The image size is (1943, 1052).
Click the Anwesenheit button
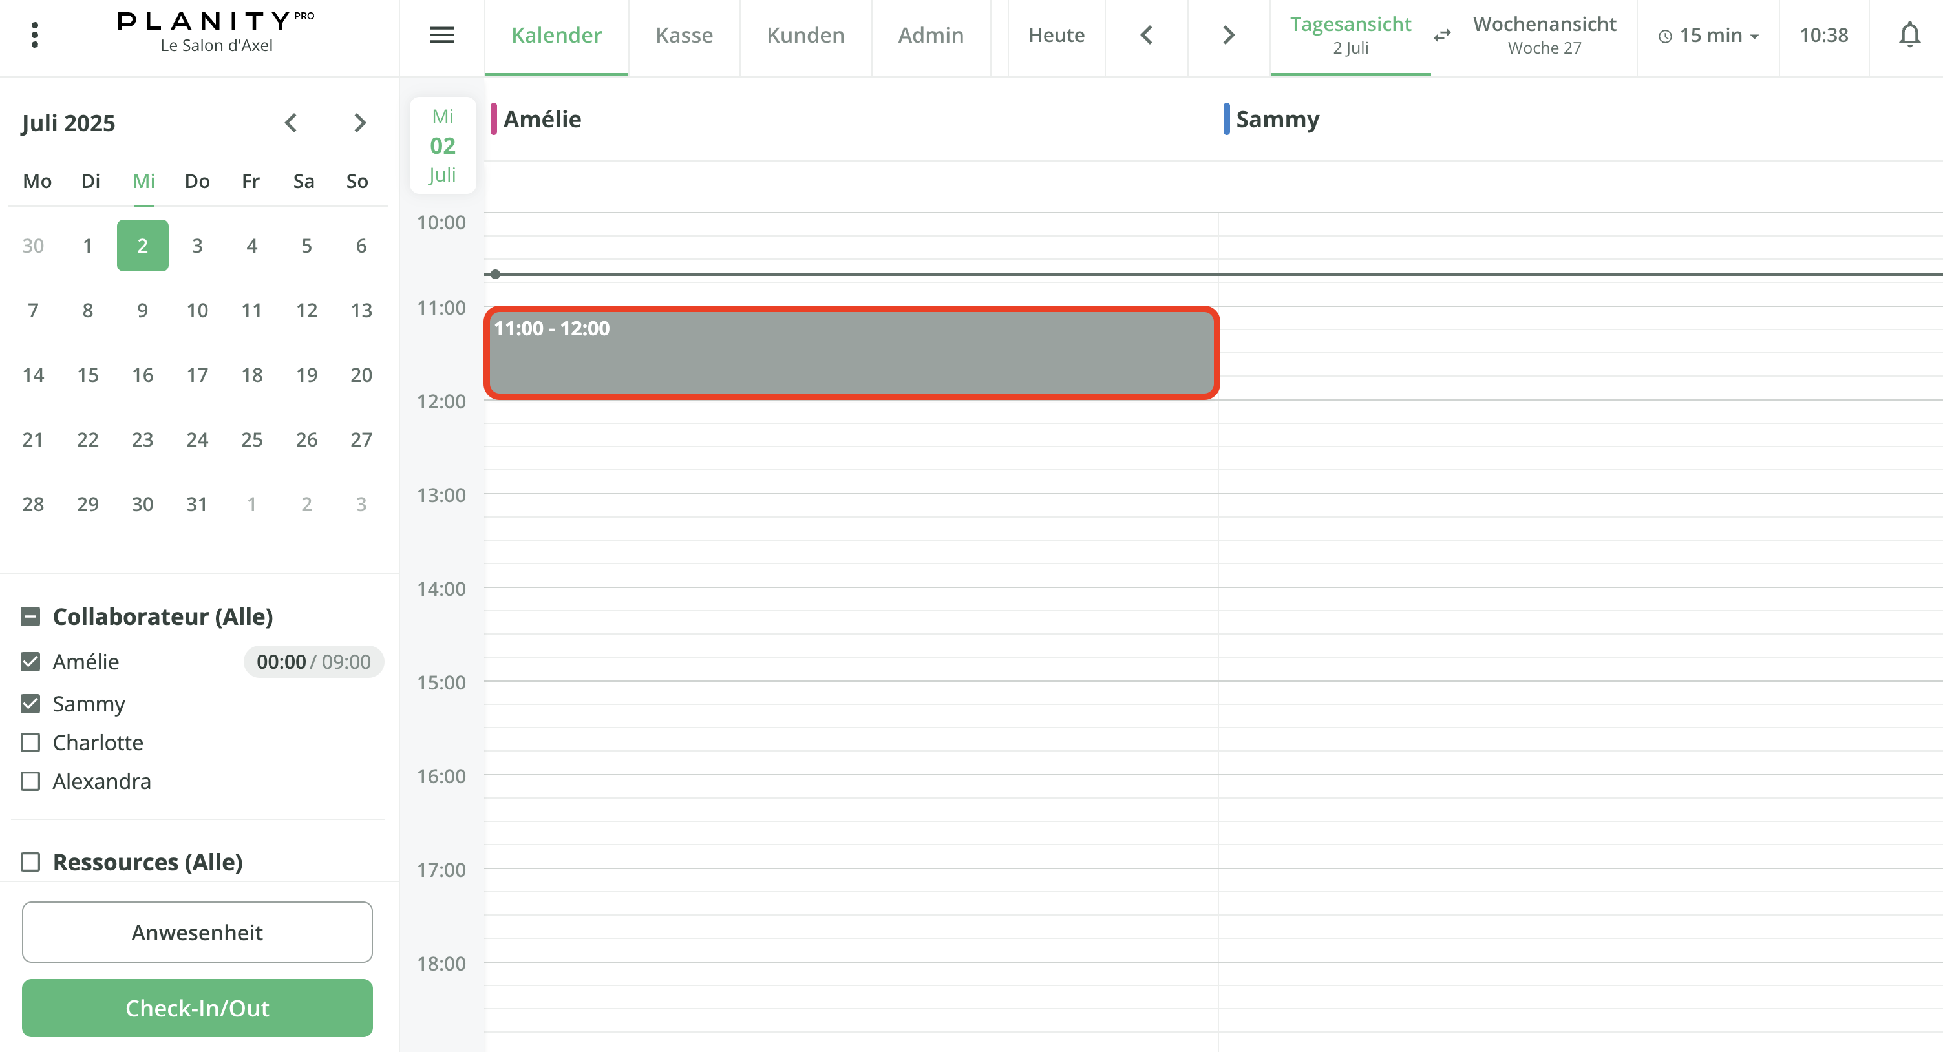point(197,932)
